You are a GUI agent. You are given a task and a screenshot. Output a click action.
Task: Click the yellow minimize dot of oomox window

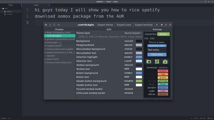click(162, 25)
